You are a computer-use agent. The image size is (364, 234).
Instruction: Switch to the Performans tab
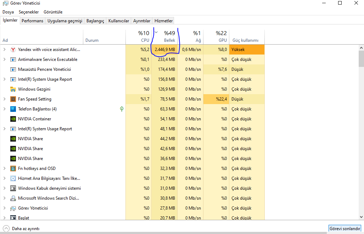33,21
